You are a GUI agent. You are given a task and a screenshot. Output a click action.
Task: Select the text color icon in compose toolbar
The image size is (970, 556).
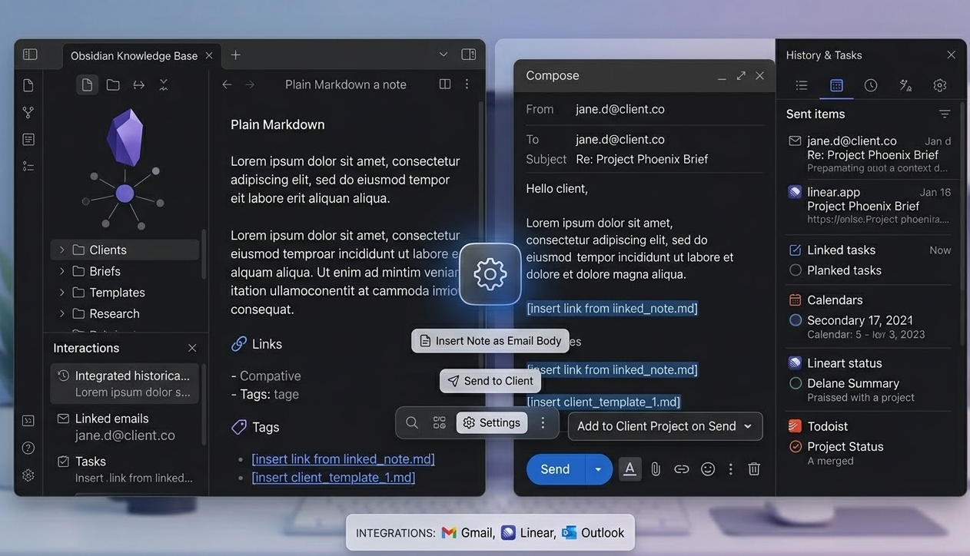pyautogui.click(x=630, y=468)
